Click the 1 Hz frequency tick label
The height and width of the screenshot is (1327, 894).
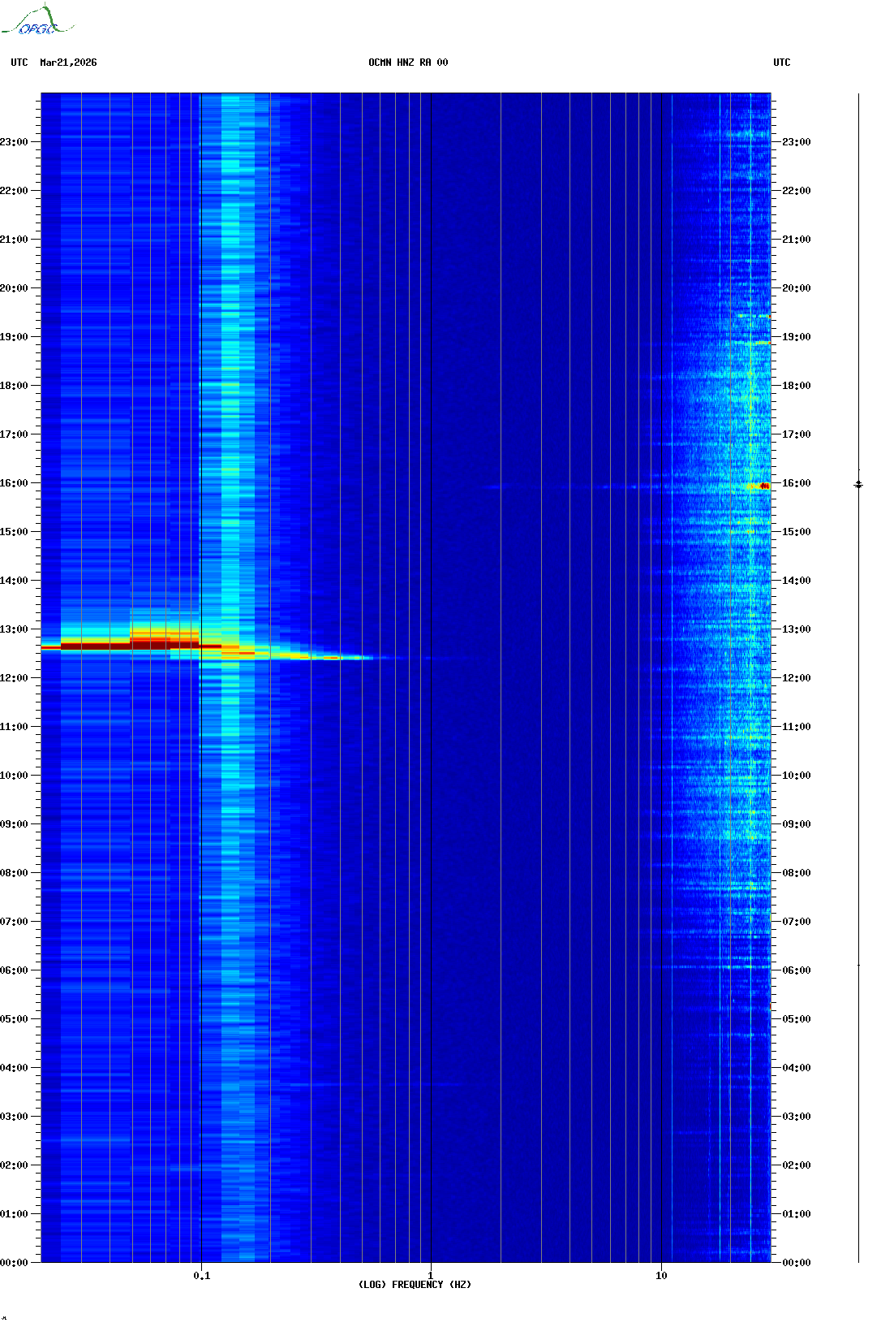point(430,1275)
